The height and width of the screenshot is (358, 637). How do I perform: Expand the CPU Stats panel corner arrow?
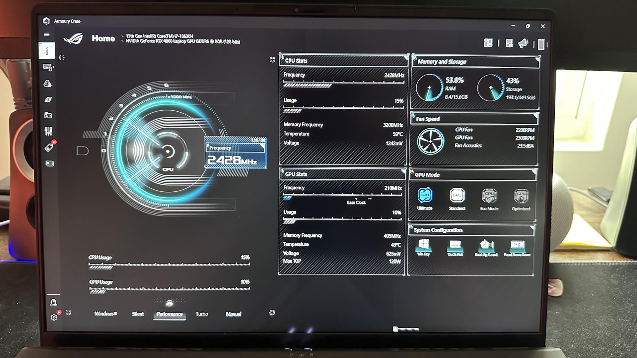click(x=405, y=58)
